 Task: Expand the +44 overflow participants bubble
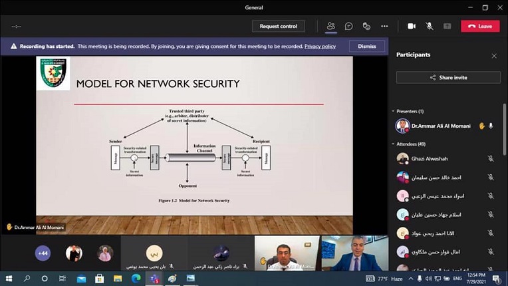43,253
